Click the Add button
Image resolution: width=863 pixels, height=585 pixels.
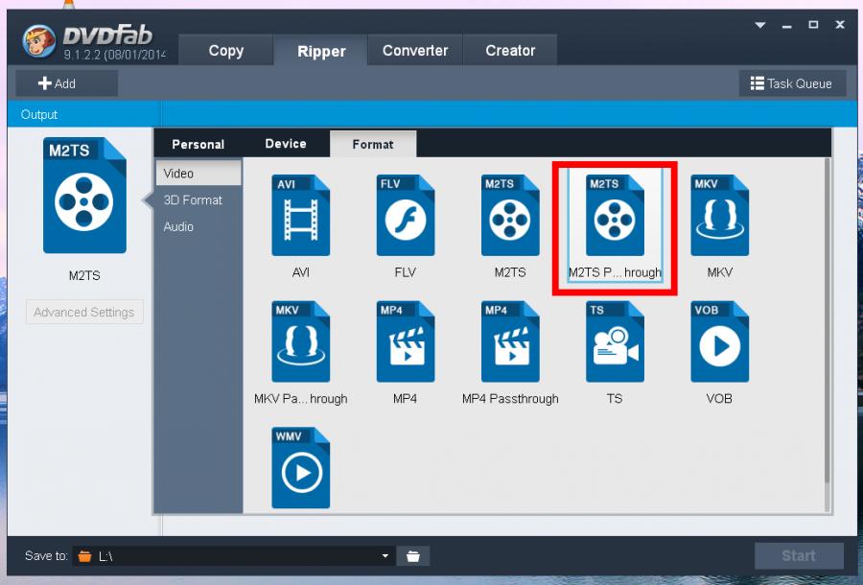tap(66, 83)
